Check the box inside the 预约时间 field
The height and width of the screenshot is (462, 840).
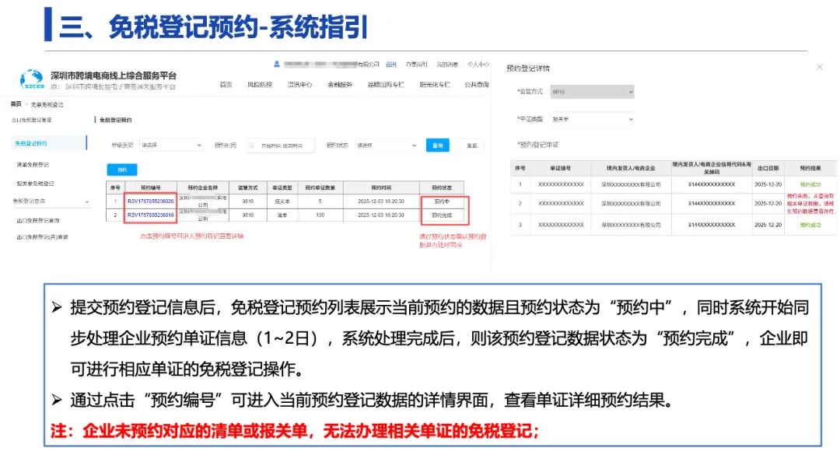tap(251, 145)
